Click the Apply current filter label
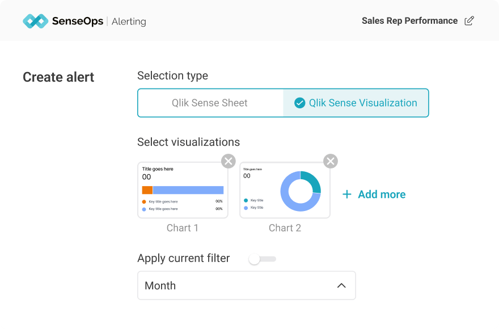499x329 pixels. (x=183, y=258)
